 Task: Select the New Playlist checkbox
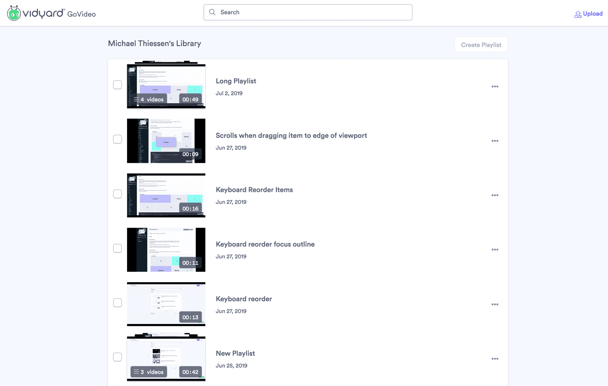(x=117, y=357)
